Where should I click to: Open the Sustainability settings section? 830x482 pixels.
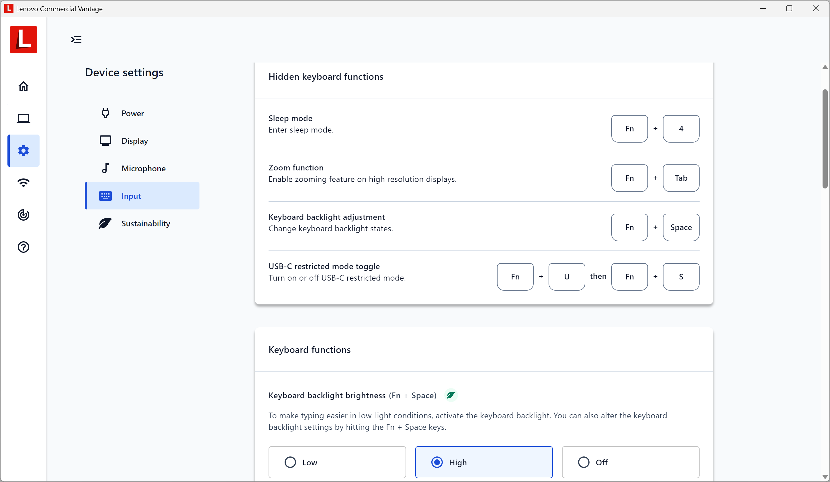tap(145, 223)
